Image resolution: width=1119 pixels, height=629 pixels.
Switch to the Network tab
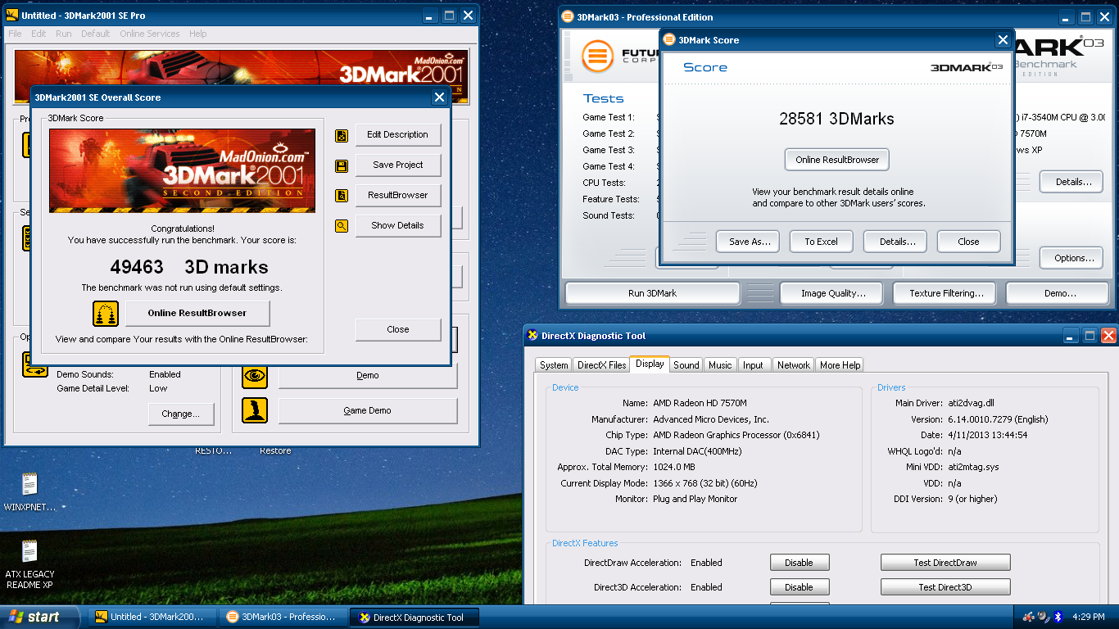click(794, 365)
